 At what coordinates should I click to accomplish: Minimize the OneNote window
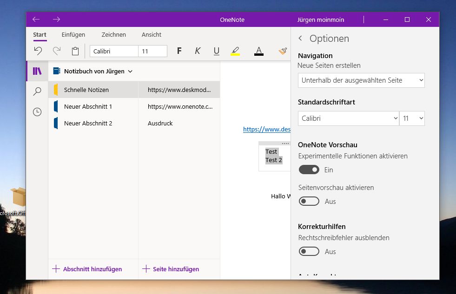(386, 20)
